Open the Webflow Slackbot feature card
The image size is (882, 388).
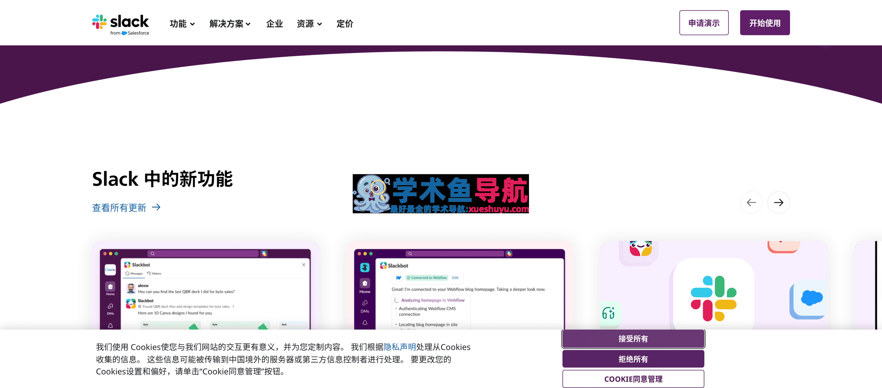tap(459, 286)
